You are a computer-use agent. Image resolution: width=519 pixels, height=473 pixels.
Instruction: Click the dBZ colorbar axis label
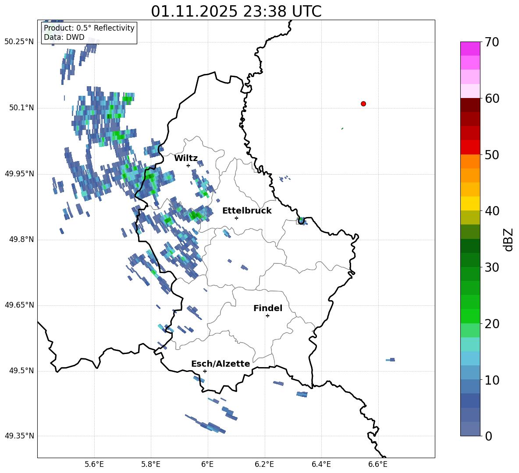508,239
